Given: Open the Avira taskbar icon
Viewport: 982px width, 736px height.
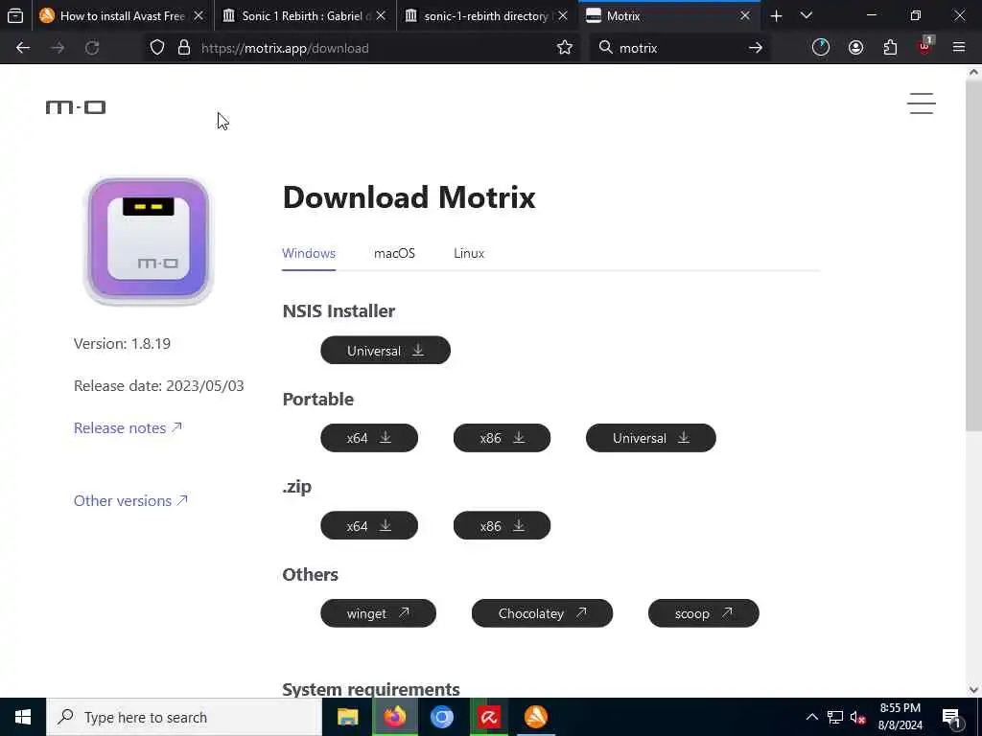Looking at the screenshot, I should click(x=488, y=717).
